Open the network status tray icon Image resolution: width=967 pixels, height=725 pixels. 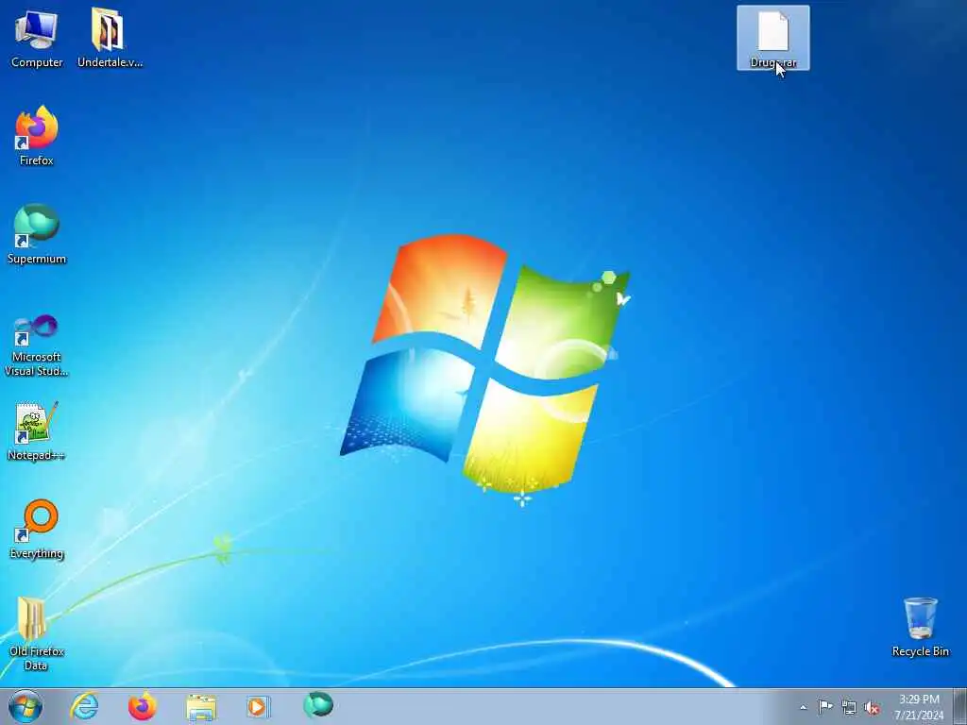click(x=849, y=708)
